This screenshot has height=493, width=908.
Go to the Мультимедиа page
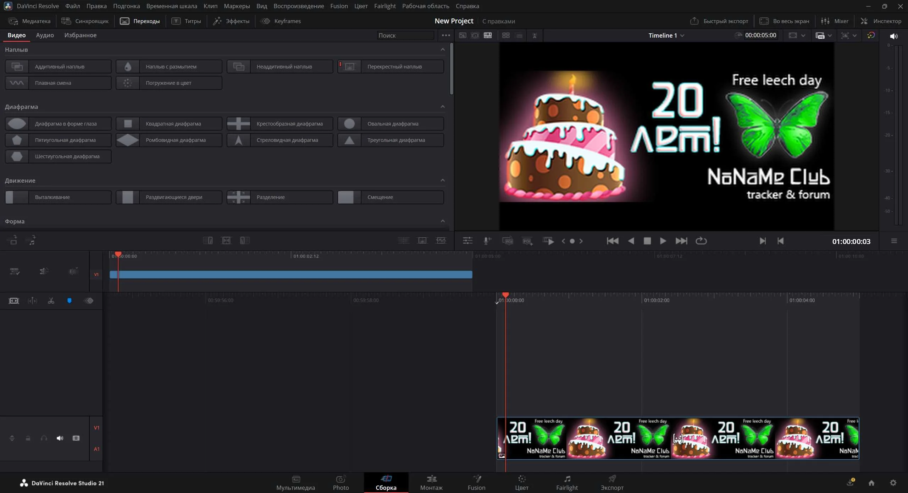pyautogui.click(x=295, y=483)
